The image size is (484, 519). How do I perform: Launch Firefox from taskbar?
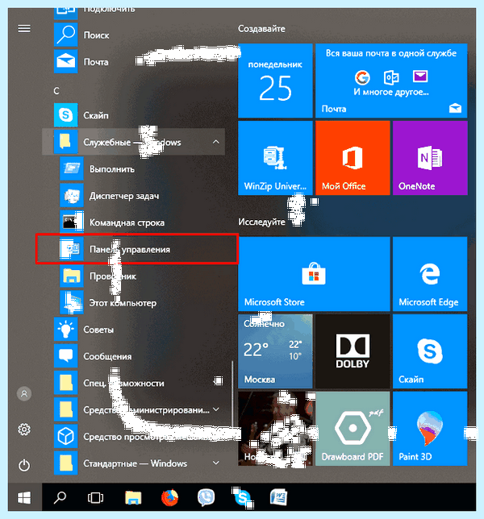point(169,497)
